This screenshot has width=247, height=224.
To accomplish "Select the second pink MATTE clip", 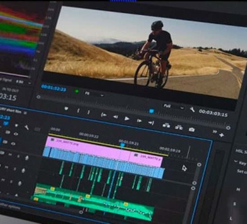I will click(x=146, y=159).
